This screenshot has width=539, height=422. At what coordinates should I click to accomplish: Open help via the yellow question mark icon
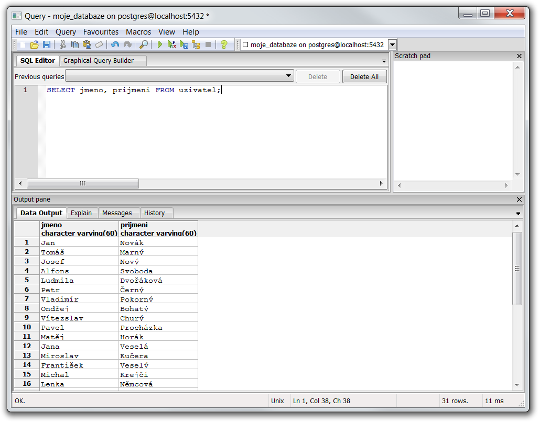[224, 45]
